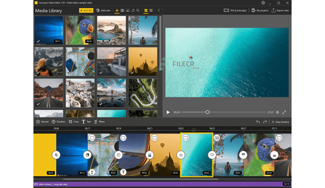Open Filters tool

100,122
